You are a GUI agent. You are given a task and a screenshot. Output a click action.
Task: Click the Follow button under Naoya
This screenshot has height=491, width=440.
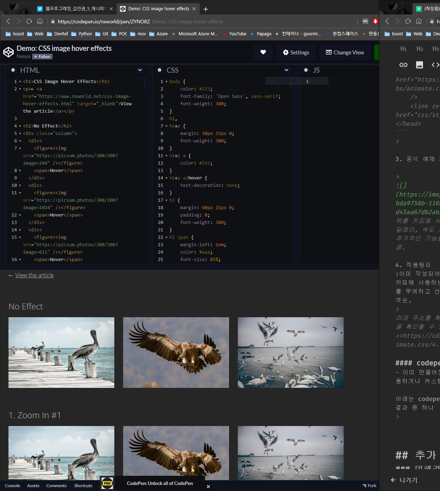click(x=42, y=57)
